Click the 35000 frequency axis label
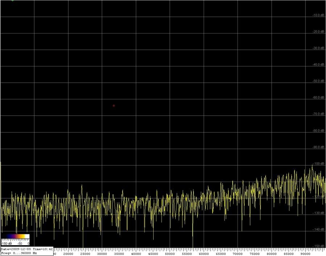The height and width of the screenshot is (256, 326). (119, 254)
